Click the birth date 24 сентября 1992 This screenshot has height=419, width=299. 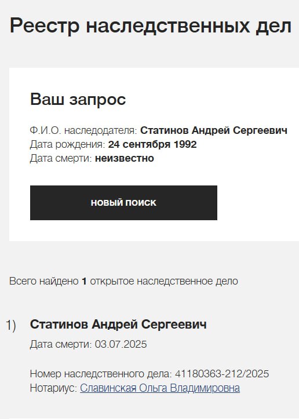click(152, 144)
